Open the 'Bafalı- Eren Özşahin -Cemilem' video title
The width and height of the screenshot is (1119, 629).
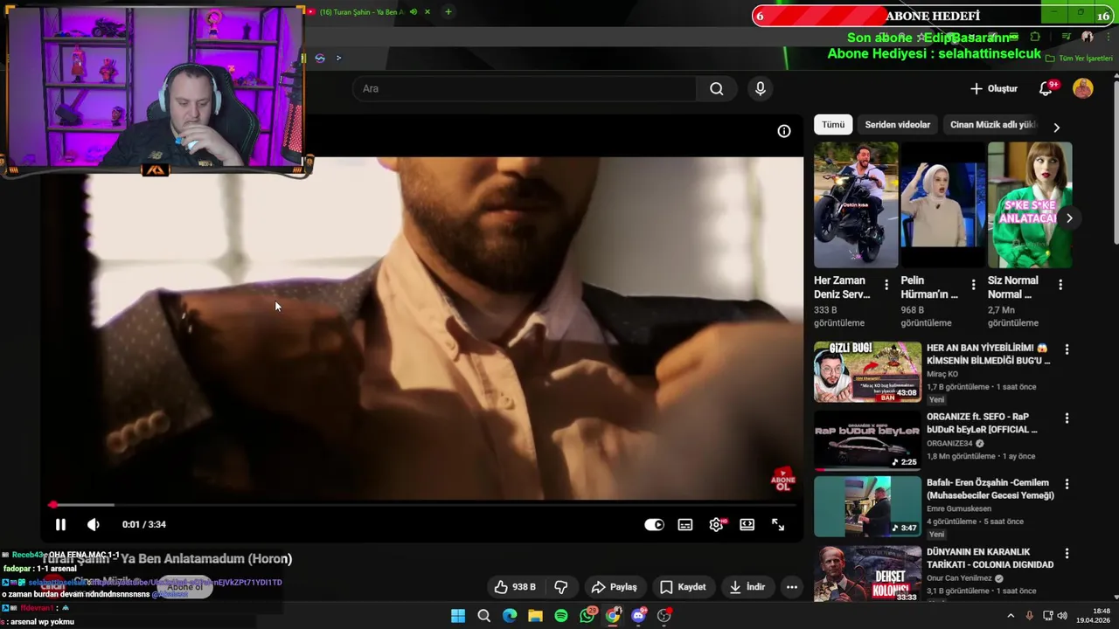tap(990, 489)
